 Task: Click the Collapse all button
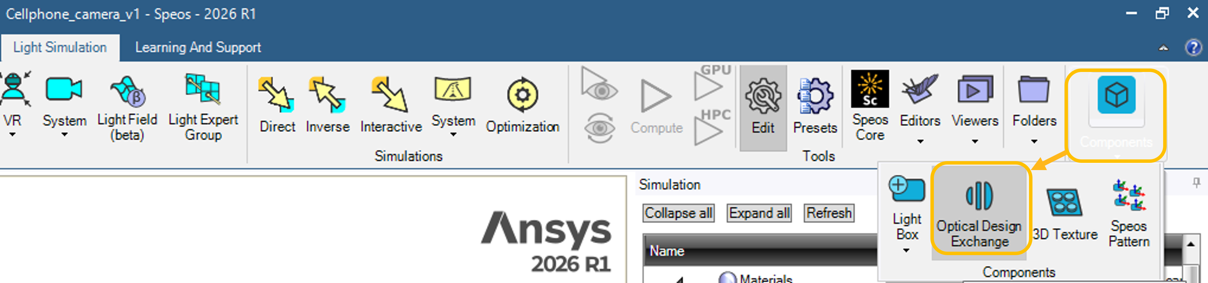point(679,213)
